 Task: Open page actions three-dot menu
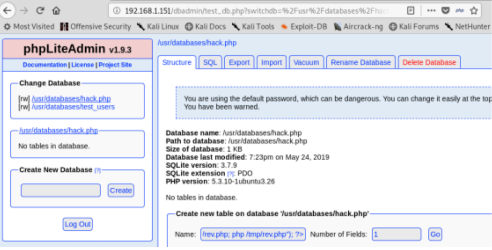click(431, 11)
